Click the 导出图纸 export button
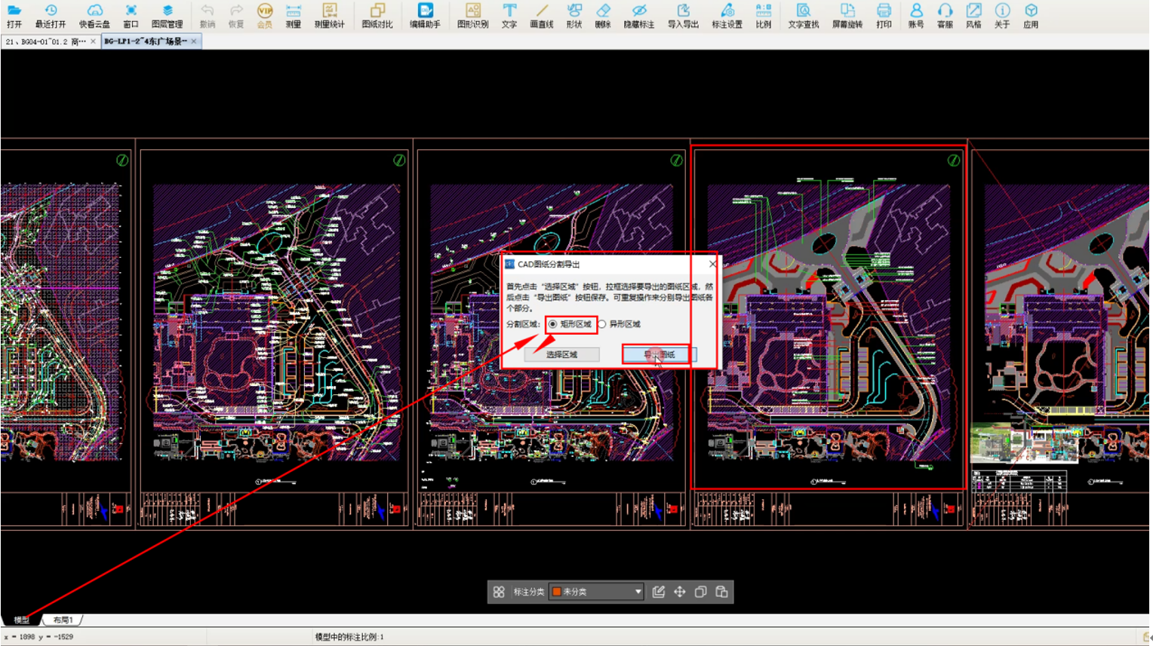The height and width of the screenshot is (646, 1153). coord(659,354)
